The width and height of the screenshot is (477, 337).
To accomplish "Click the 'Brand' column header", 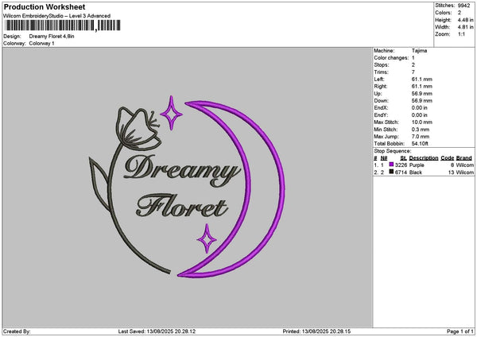I will click(464, 158).
